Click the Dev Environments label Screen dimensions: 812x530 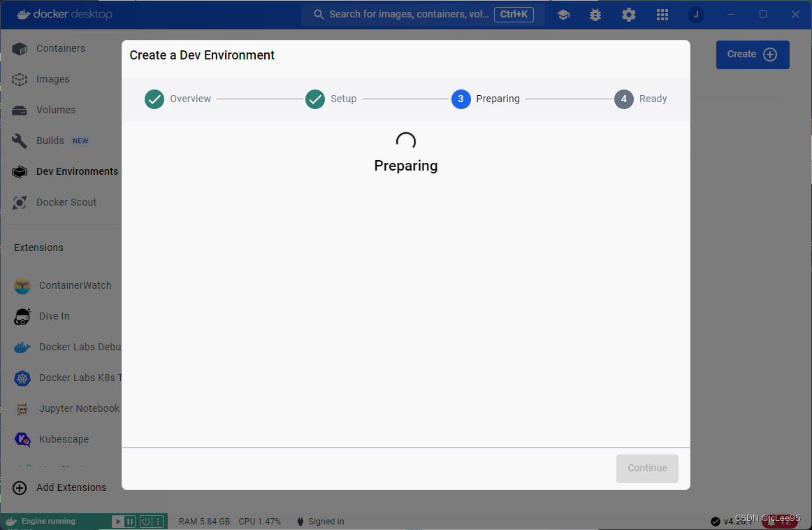pyautogui.click(x=77, y=171)
